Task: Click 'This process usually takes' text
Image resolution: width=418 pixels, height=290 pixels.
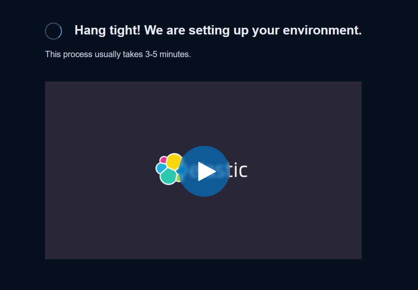Action: click(94, 54)
